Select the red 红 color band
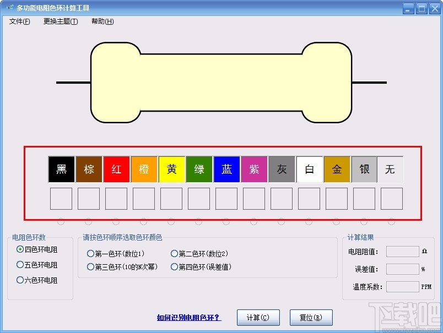This screenshot has width=443, height=333. [x=116, y=169]
